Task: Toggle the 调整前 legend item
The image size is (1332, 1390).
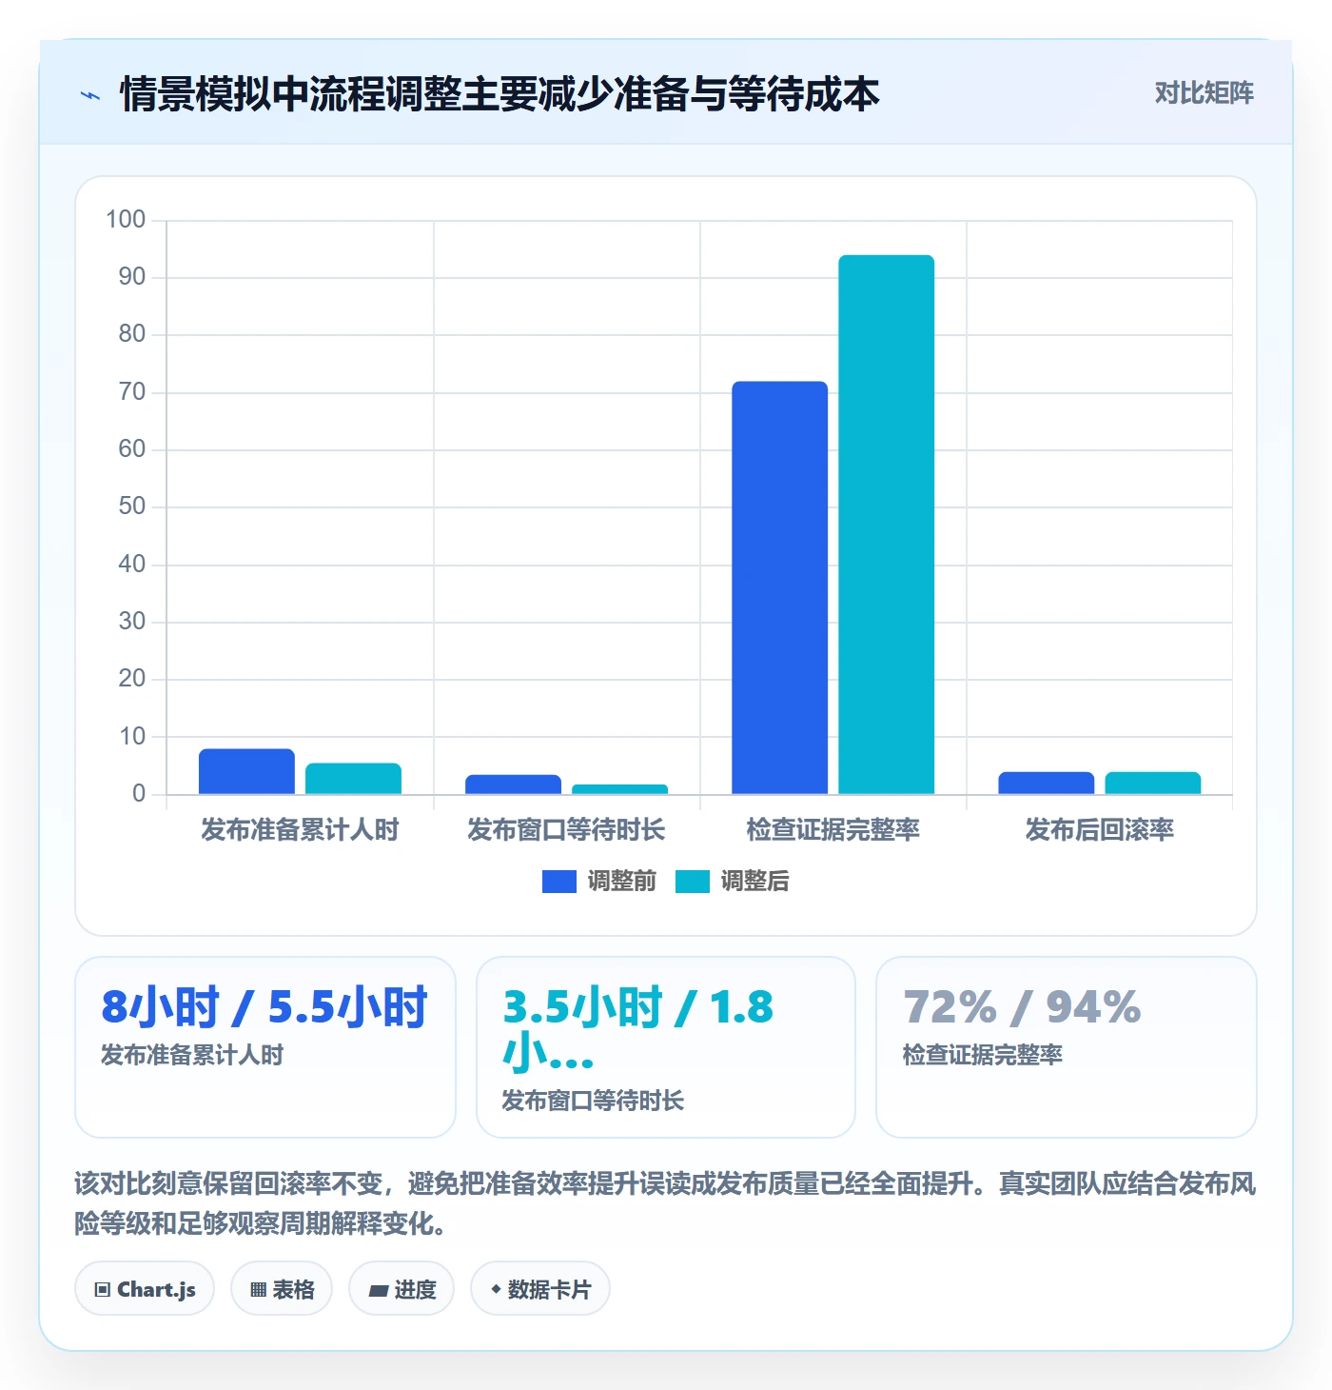Action: 599,881
